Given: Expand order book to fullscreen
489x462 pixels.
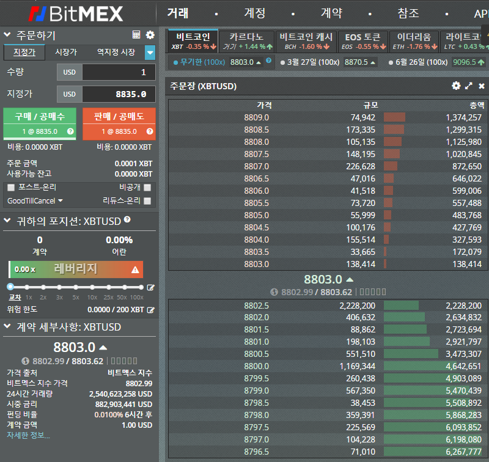Looking at the screenshot, I should point(468,86).
